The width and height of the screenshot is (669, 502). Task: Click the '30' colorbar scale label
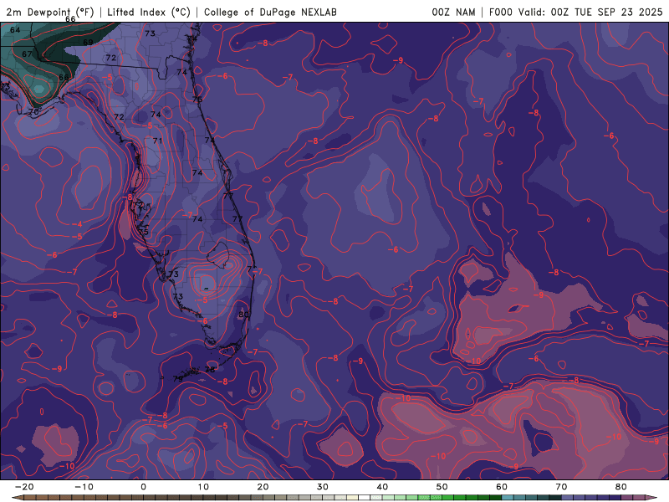[x=323, y=487]
